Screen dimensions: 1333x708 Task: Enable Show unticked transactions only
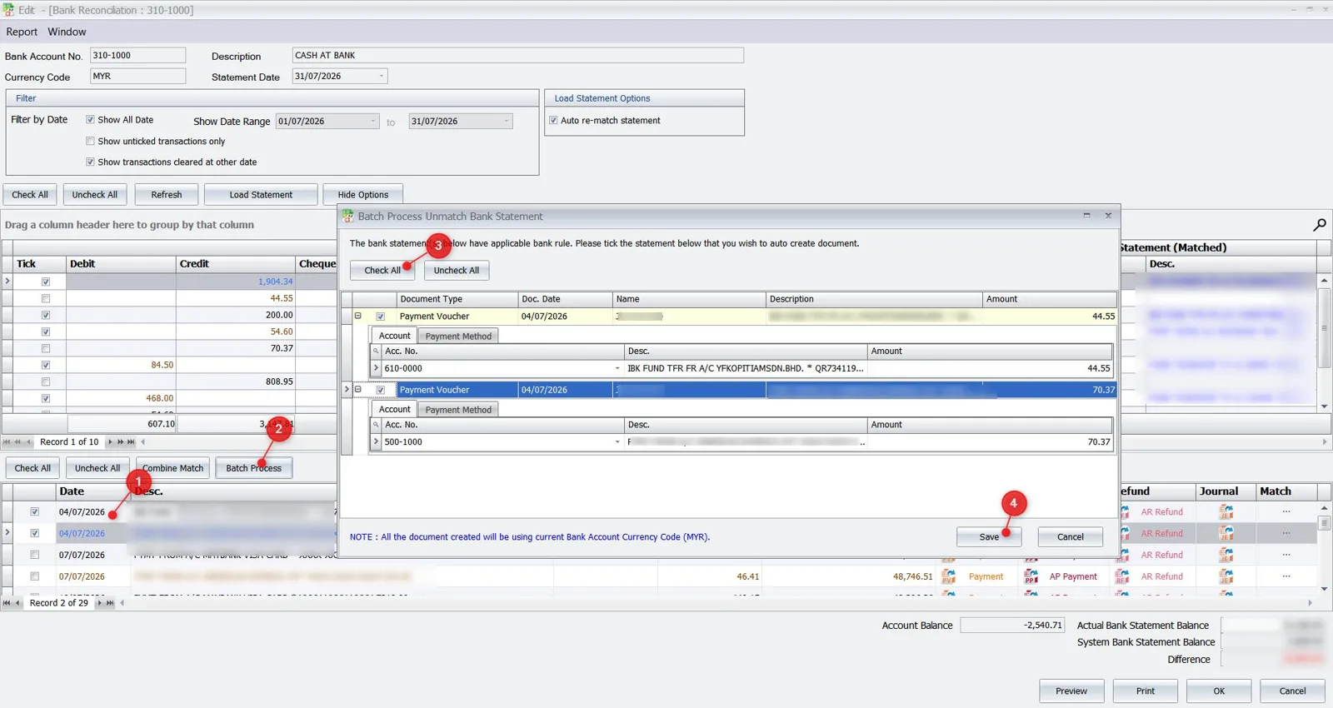(90, 142)
